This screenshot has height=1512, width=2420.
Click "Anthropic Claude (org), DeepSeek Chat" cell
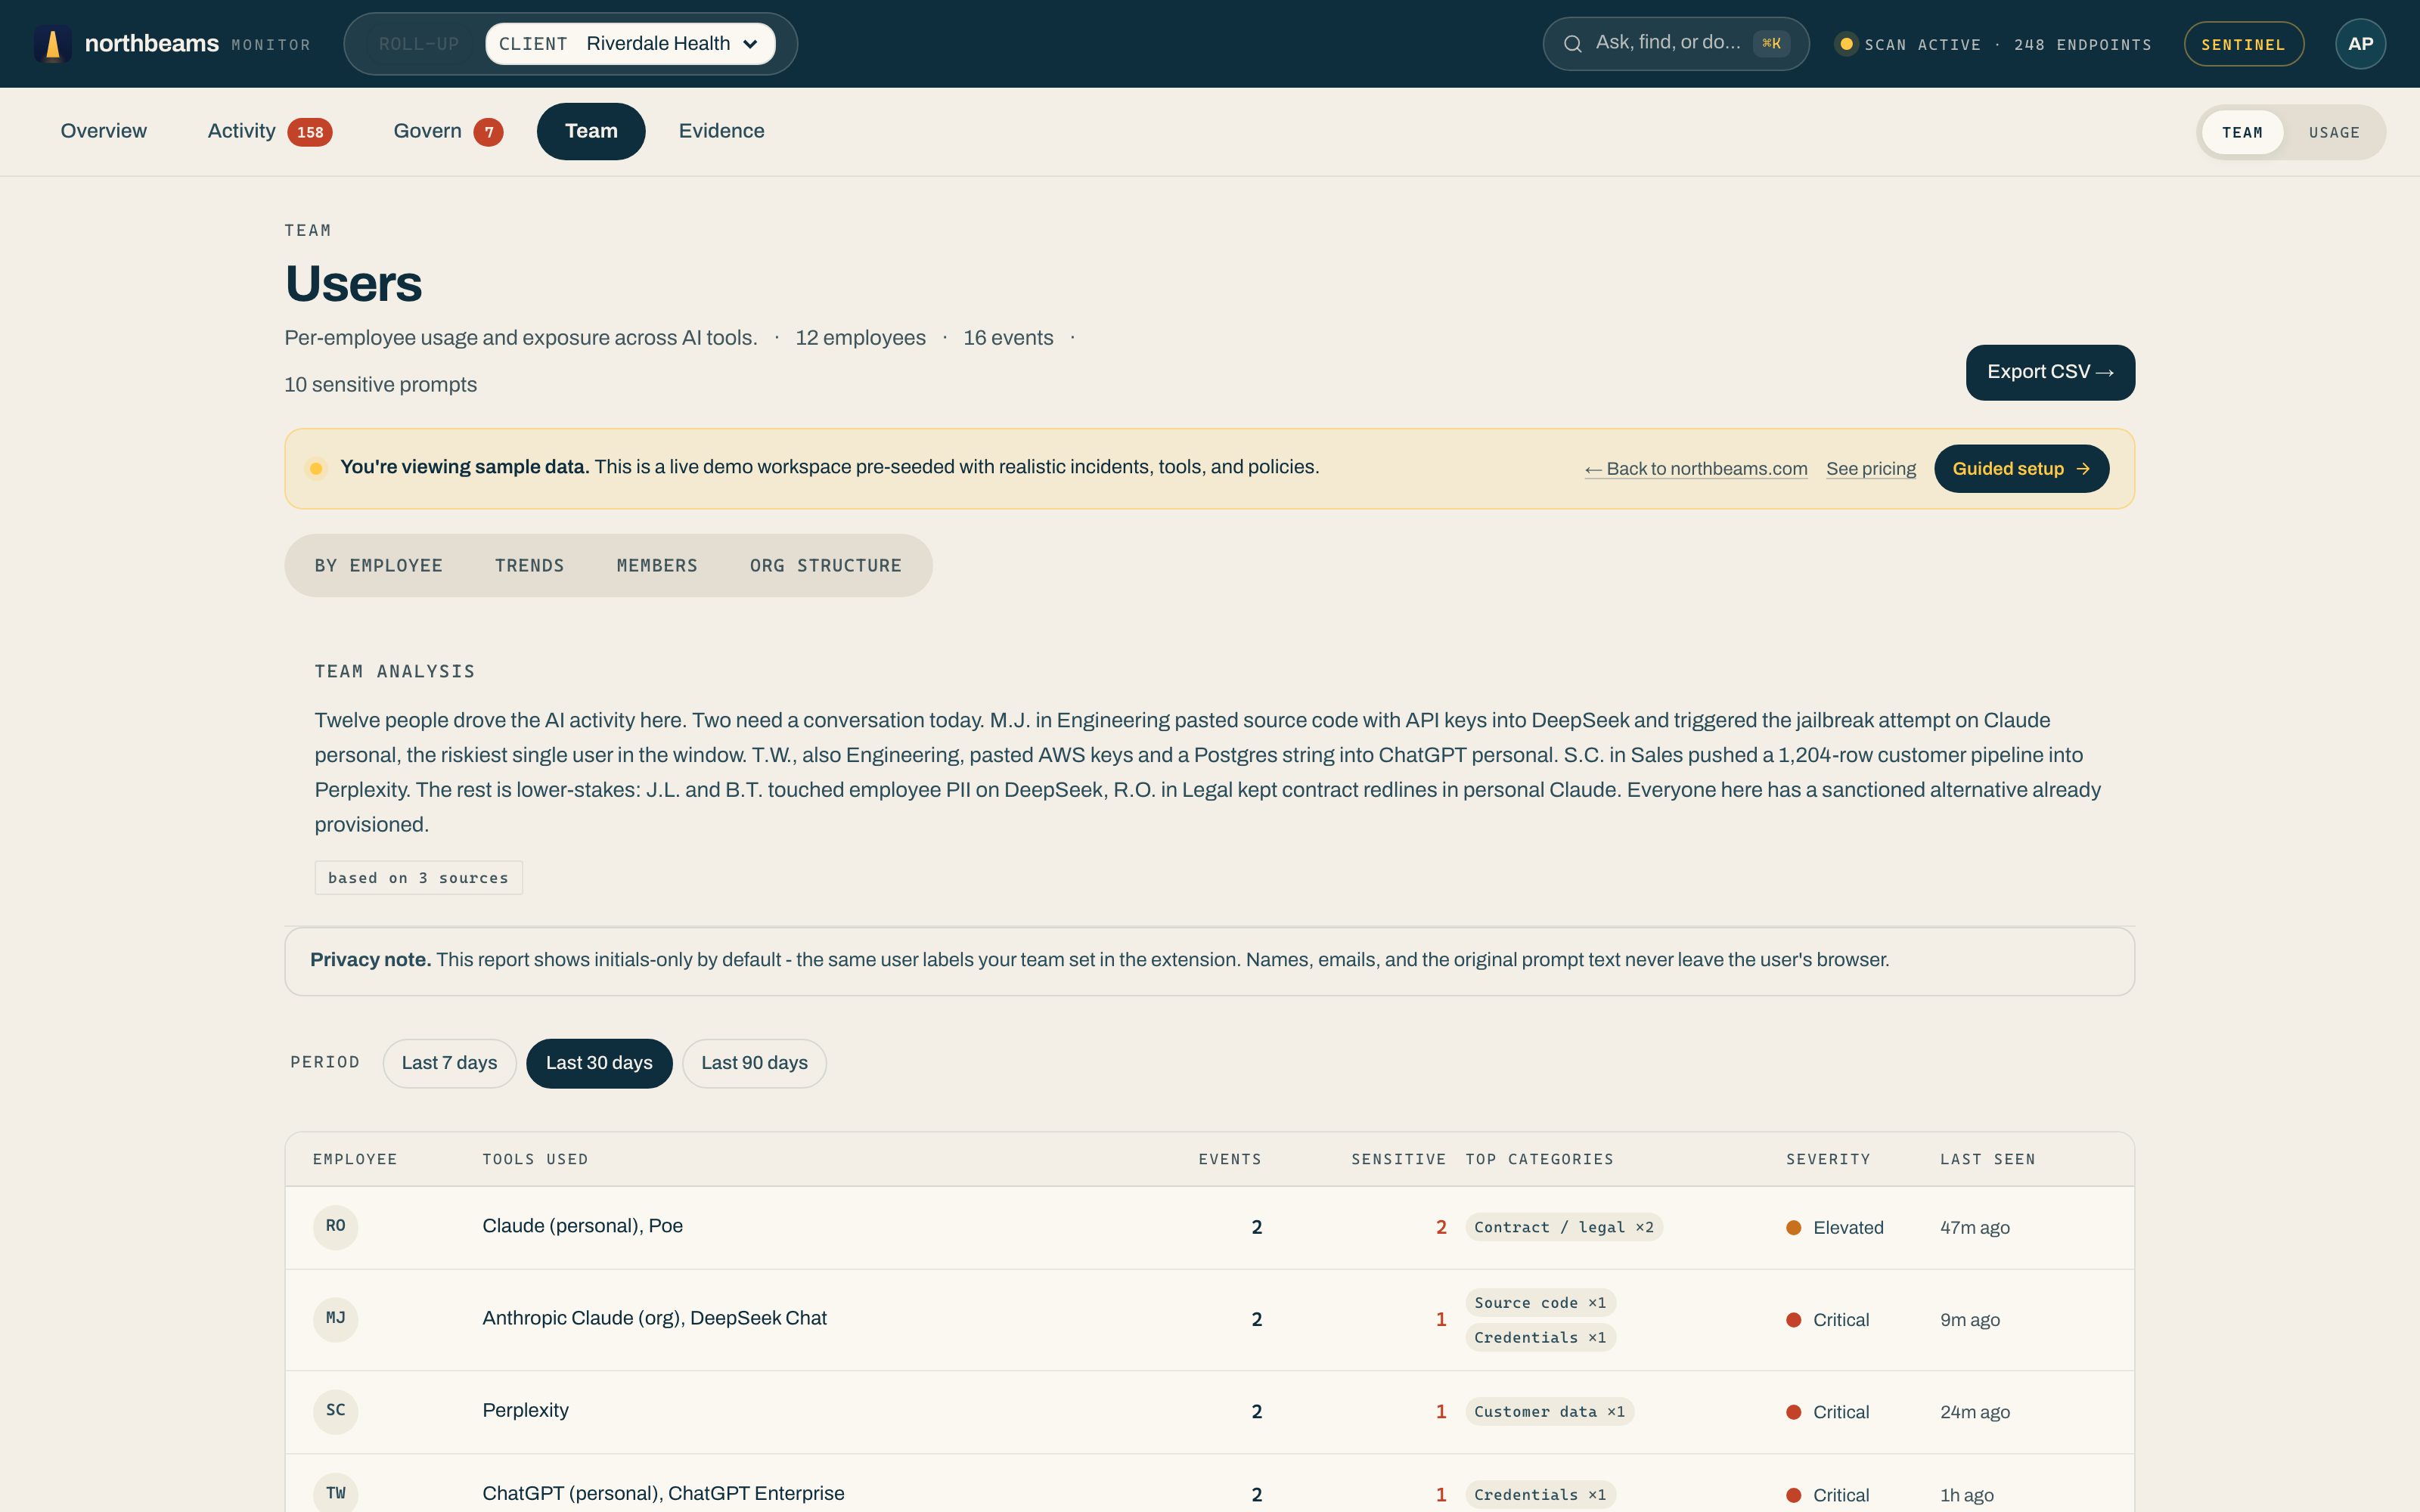[654, 1318]
